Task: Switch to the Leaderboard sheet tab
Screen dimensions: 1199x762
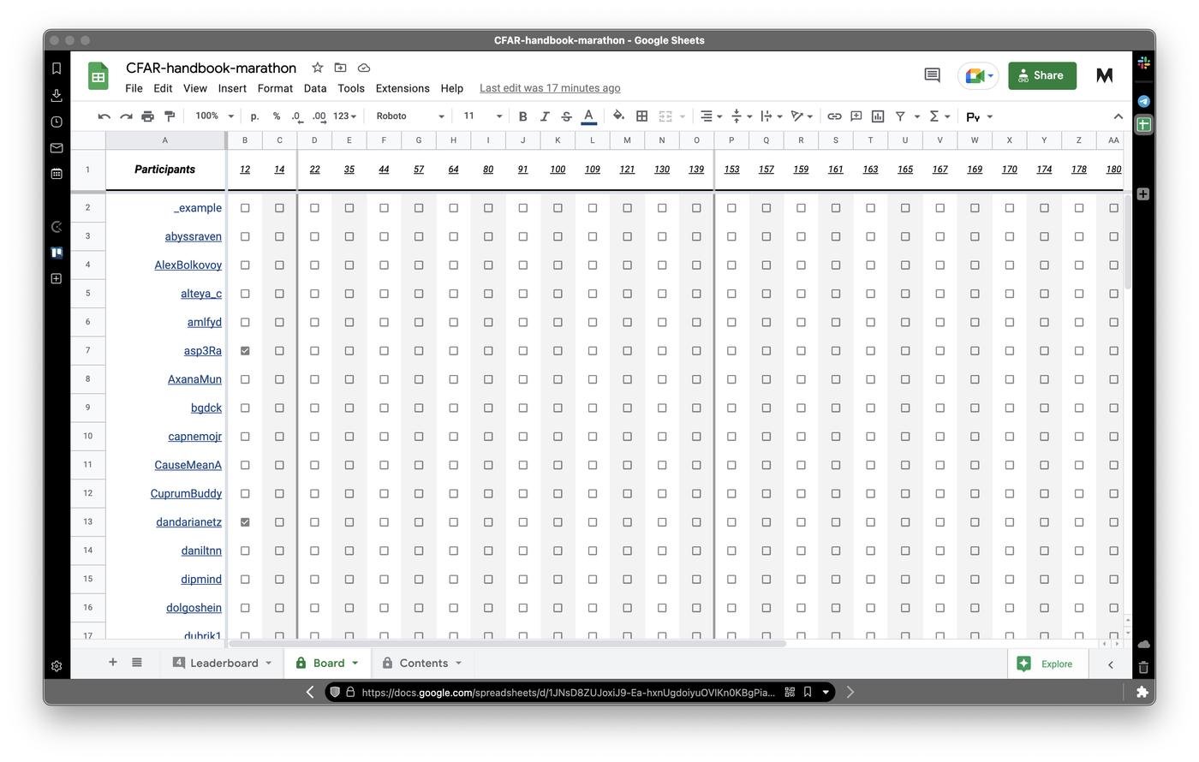Action: 223,664
